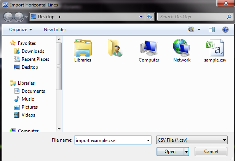
Task: Open the File name history dropdown arrow
Action: click(x=148, y=140)
